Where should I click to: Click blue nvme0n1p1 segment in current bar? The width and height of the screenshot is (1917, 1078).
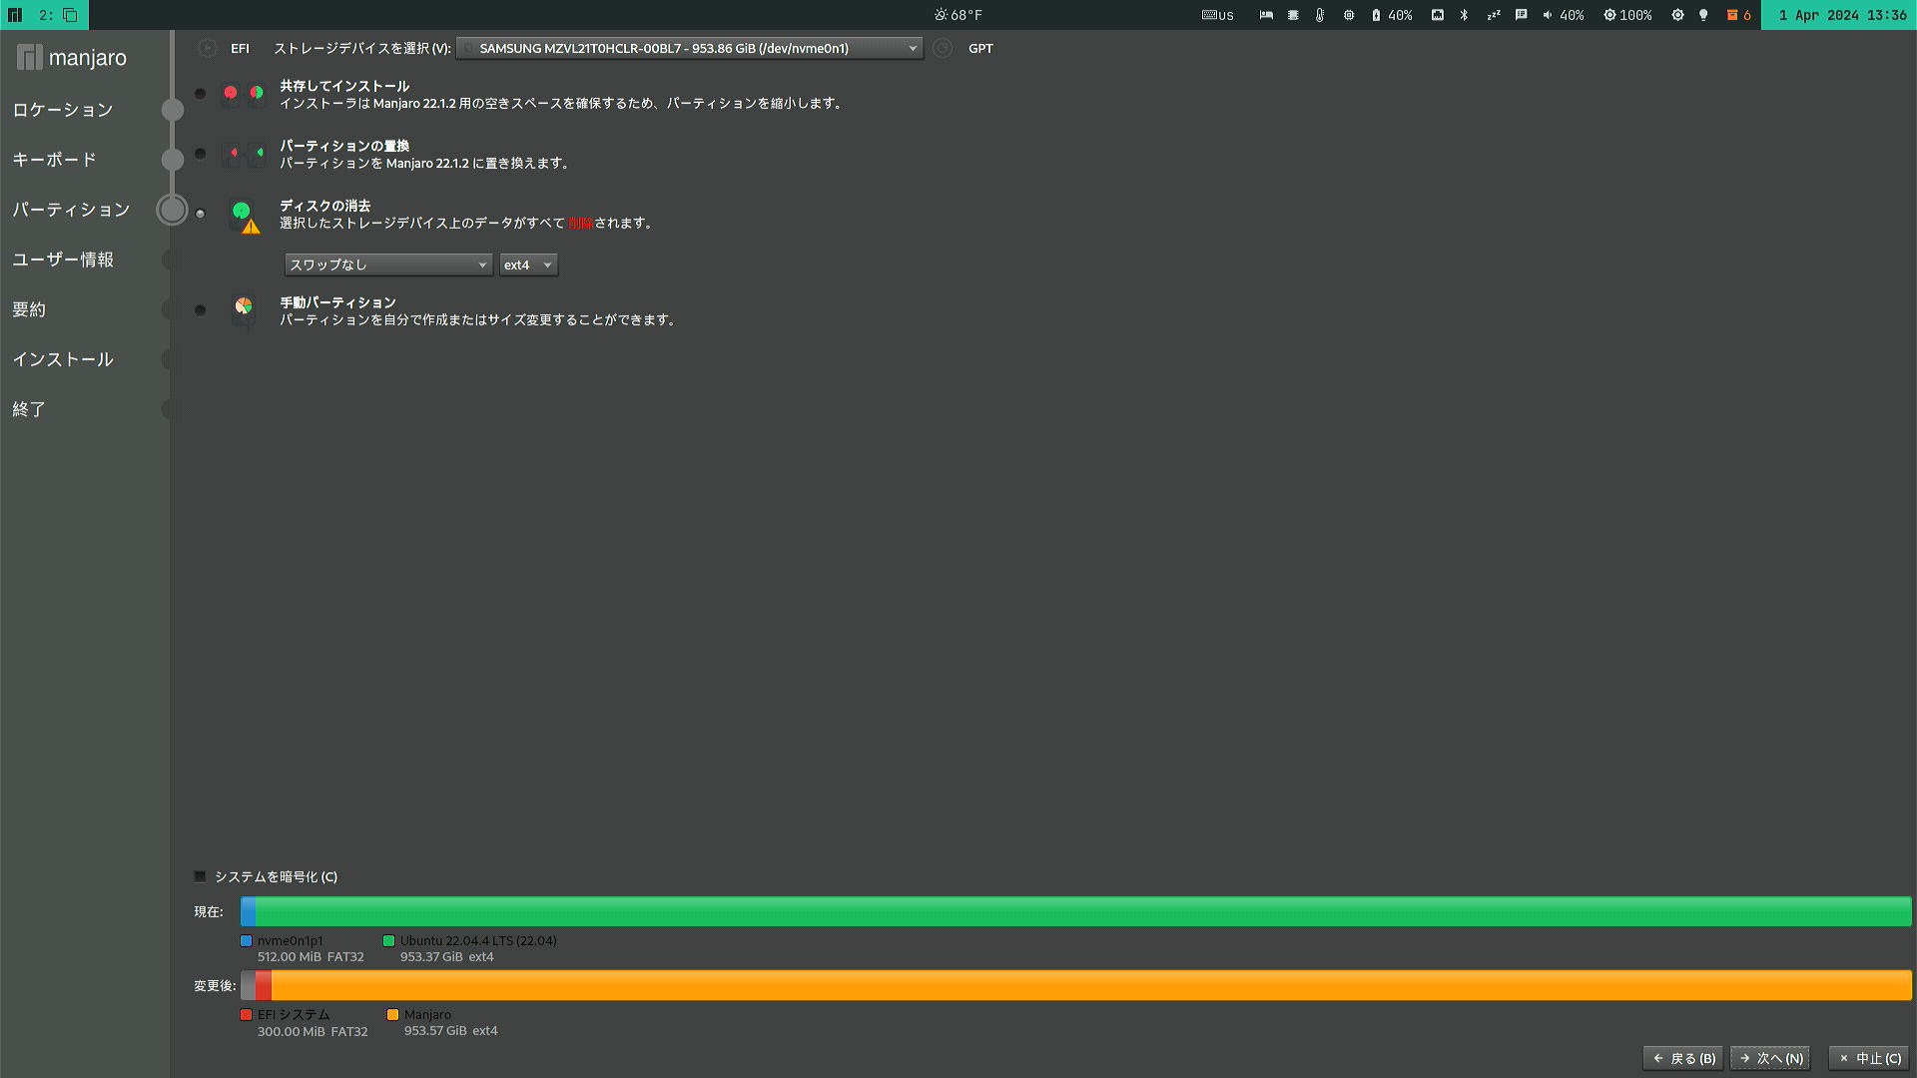click(x=248, y=911)
